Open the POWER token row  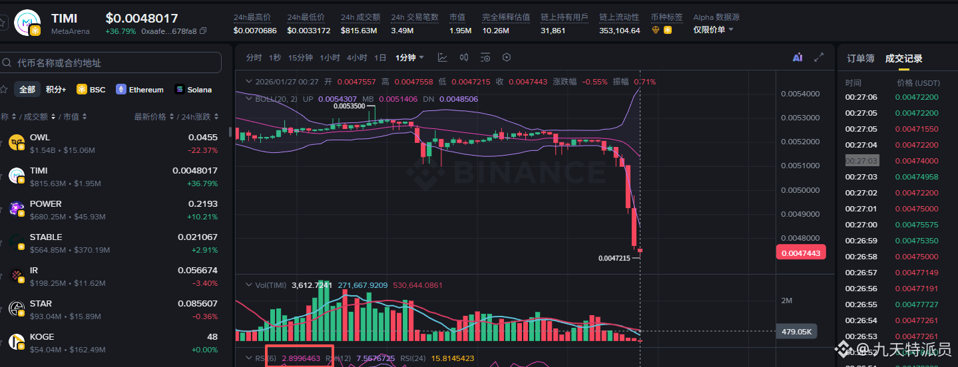pos(113,210)
